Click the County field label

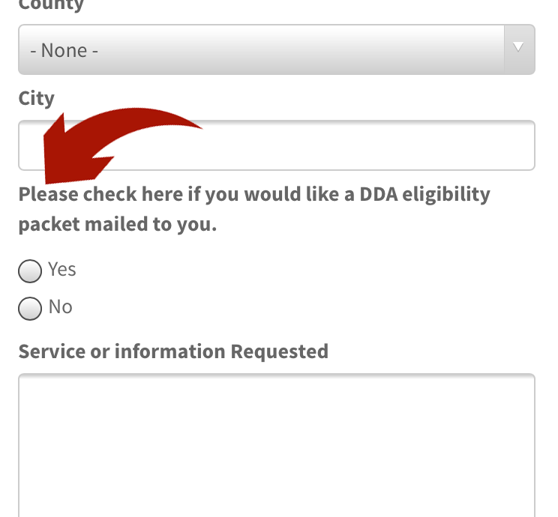(51, 5)
